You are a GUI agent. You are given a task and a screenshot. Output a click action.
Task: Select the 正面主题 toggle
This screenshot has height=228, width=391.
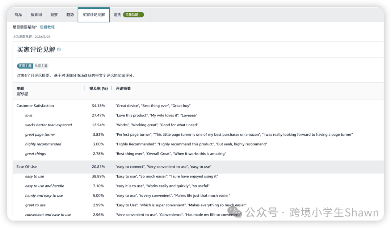coord(25,66)
